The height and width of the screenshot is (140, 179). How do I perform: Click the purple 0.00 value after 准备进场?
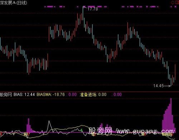[x=118, y=94]
